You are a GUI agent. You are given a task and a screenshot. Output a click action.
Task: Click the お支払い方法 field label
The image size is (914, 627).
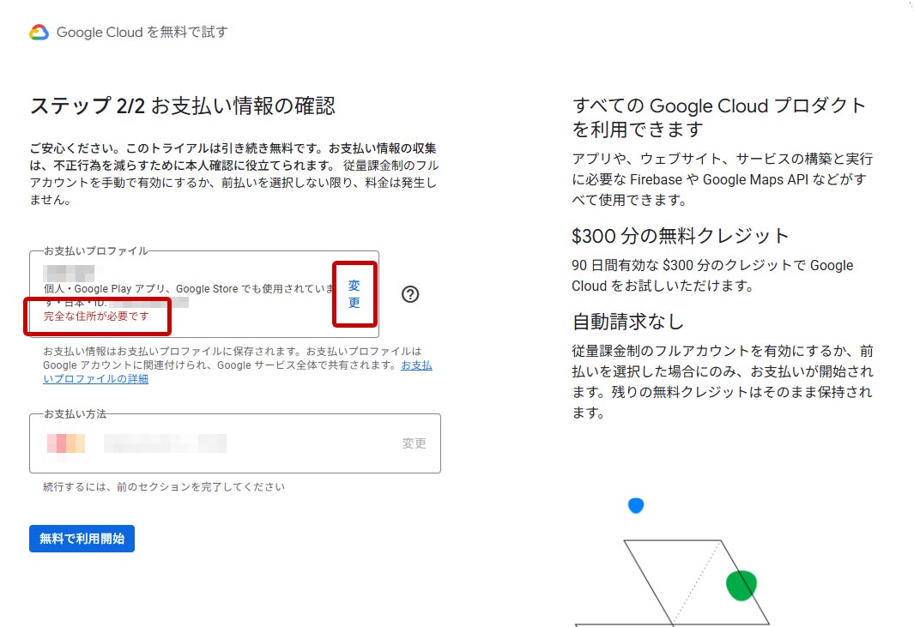[76, 414]
